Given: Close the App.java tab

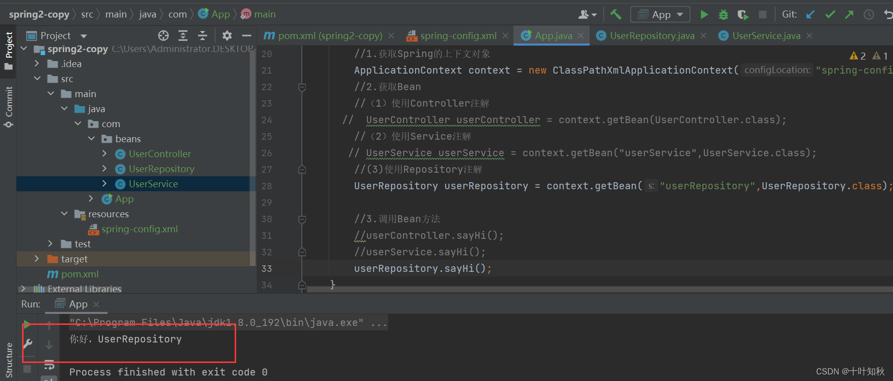Looking at the screenshot, I should 581,36.
